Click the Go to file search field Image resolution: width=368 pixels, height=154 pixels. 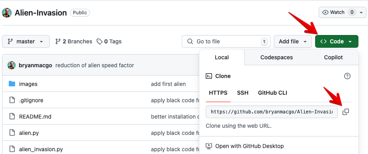226,41
